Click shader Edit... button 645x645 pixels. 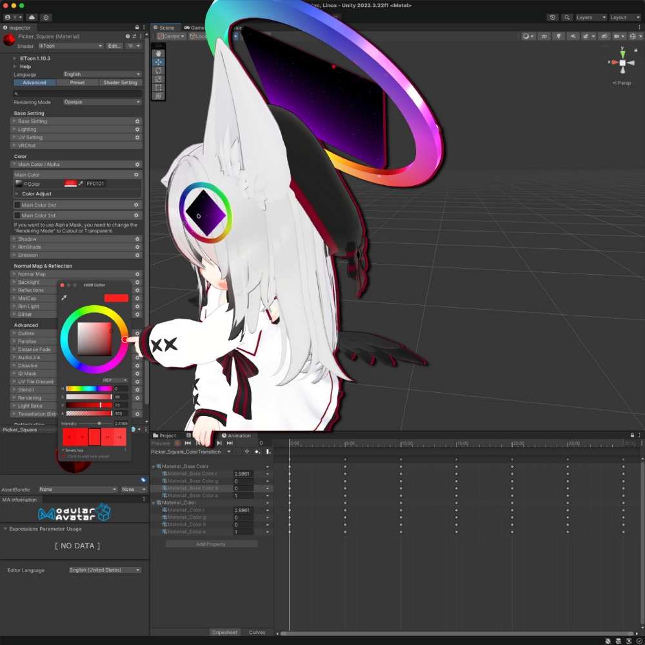[114, 46]
